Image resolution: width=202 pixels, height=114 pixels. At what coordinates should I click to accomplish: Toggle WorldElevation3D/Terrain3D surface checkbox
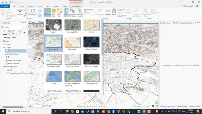tap(8, 73)
